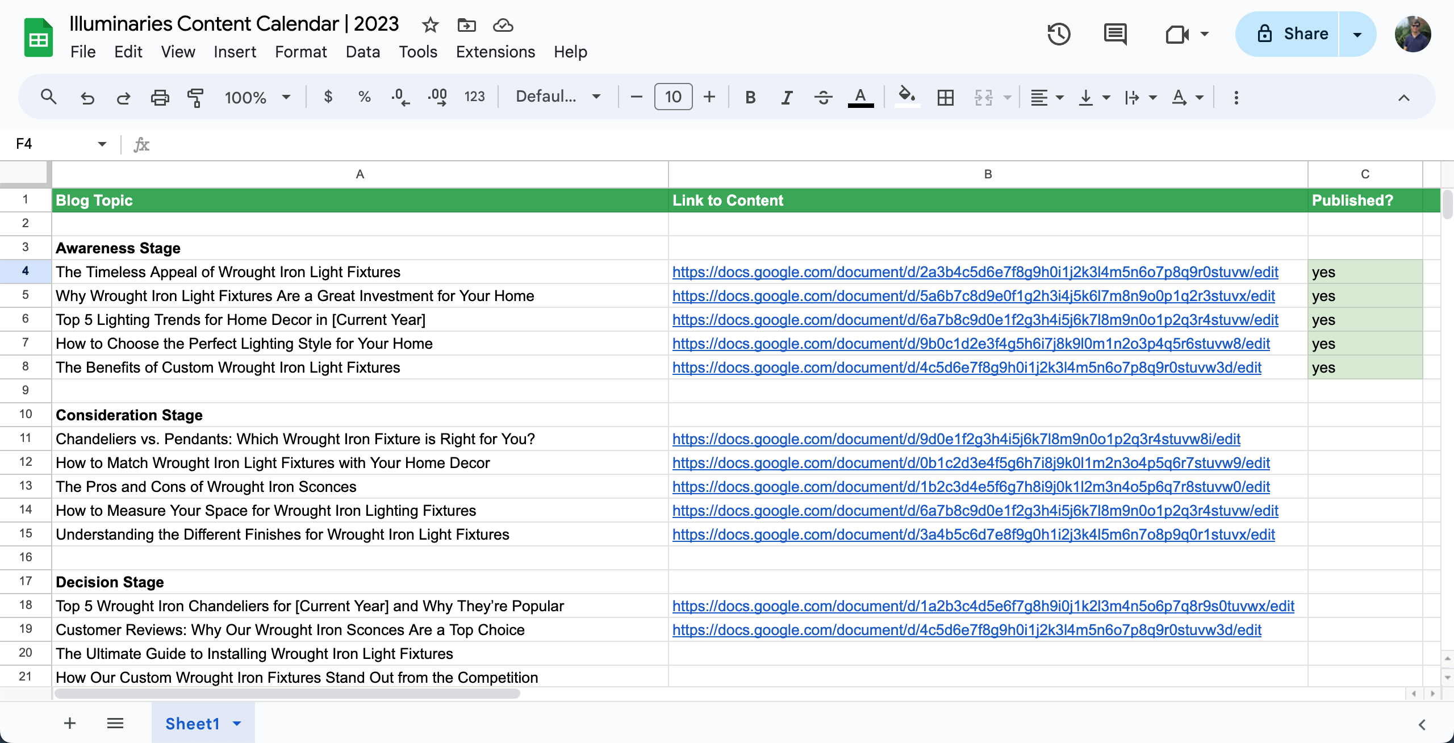Open the all sheets list icon
Image resolution: width=1454 pixels, height=743 pixels.
click(115, 723)
